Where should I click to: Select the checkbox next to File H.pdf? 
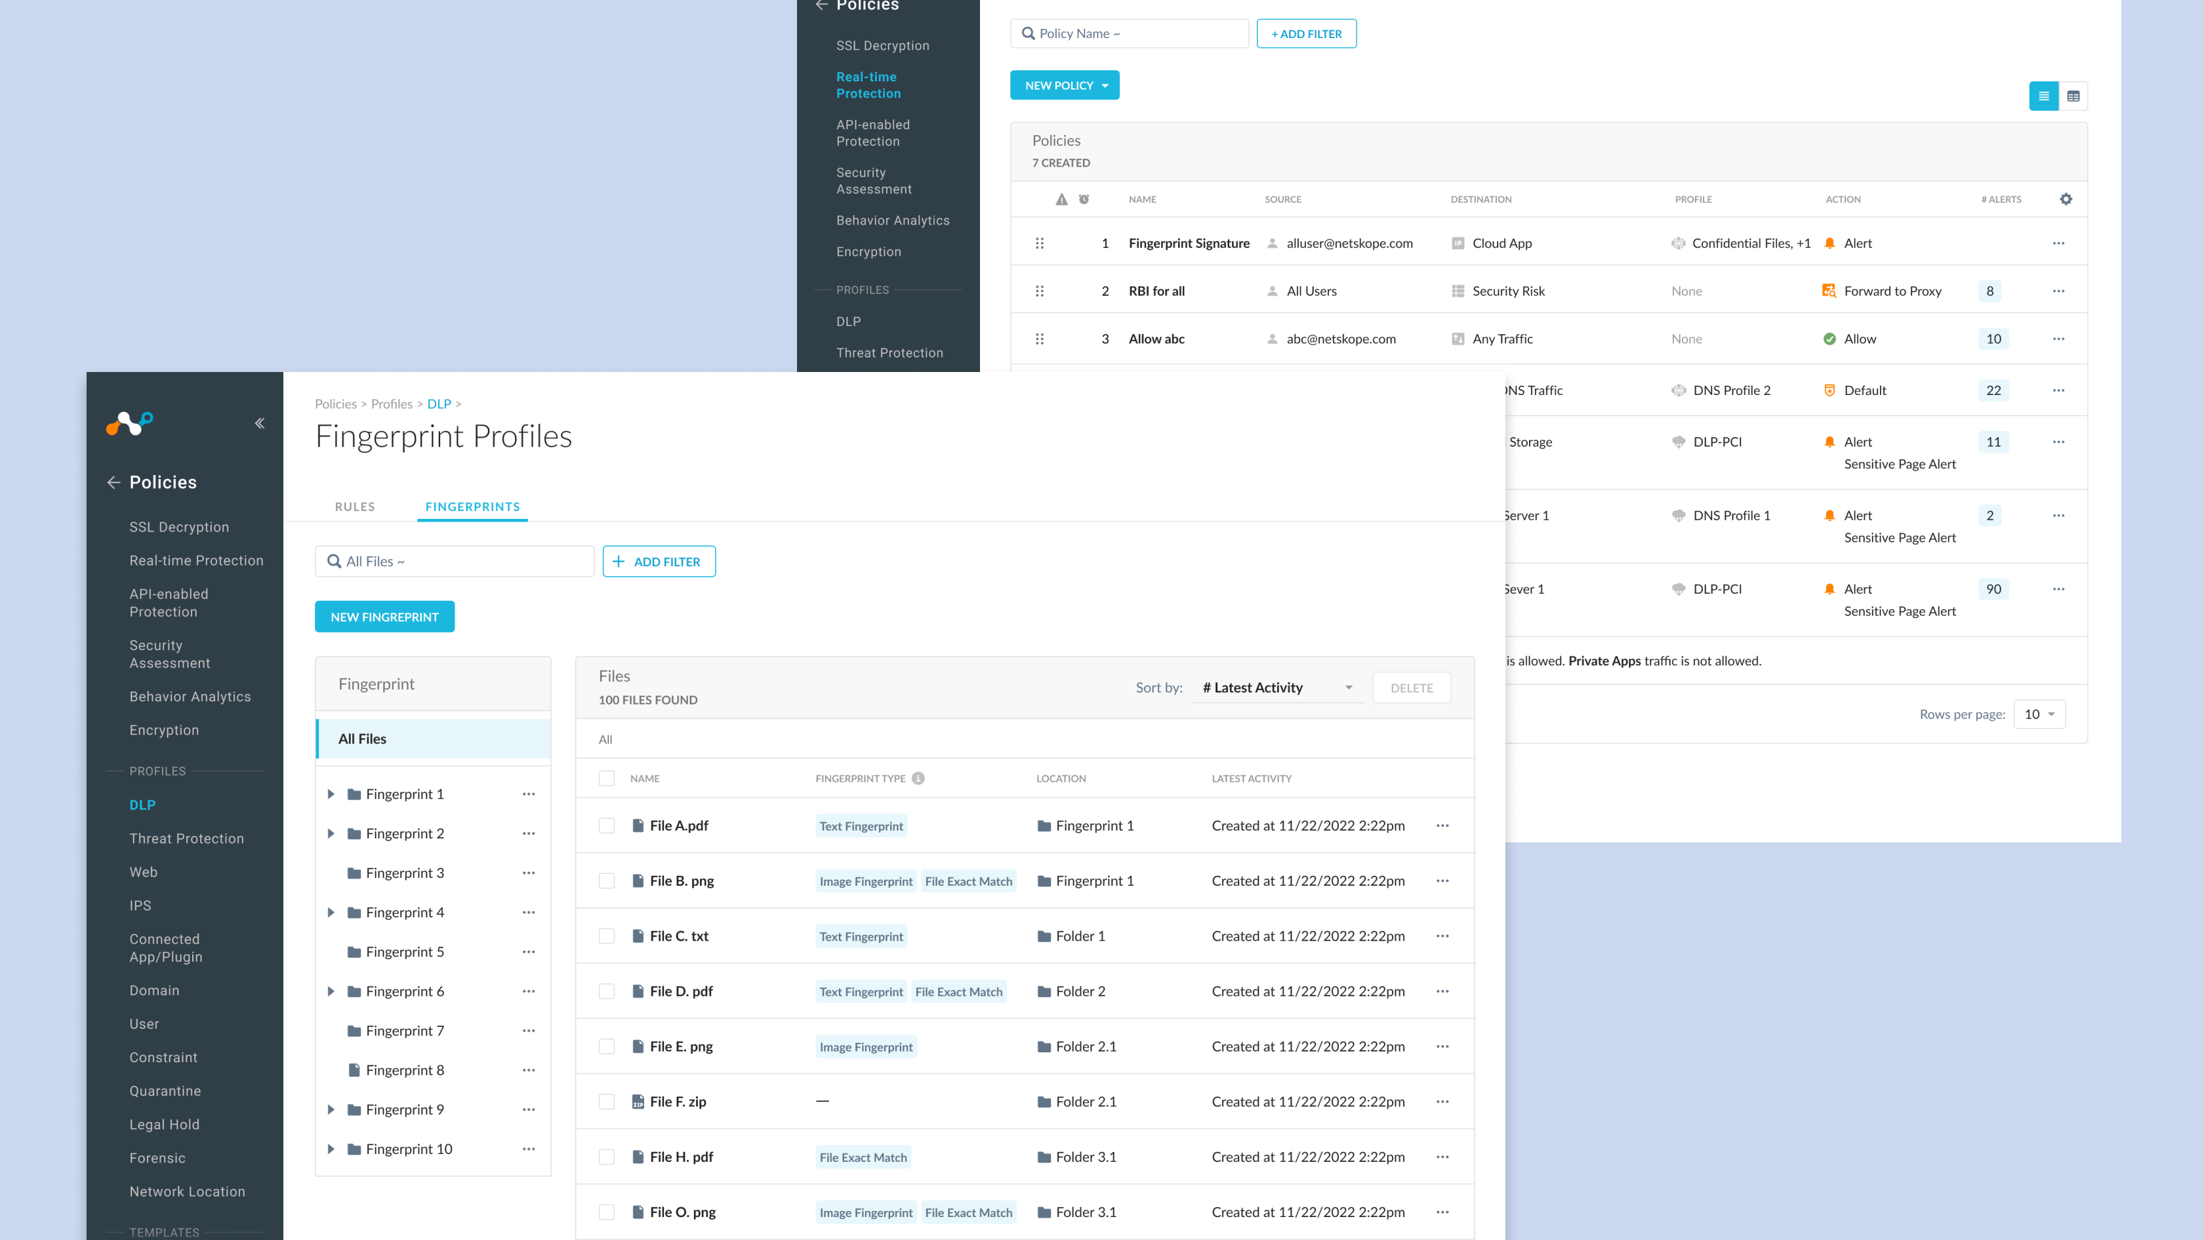607,1156
